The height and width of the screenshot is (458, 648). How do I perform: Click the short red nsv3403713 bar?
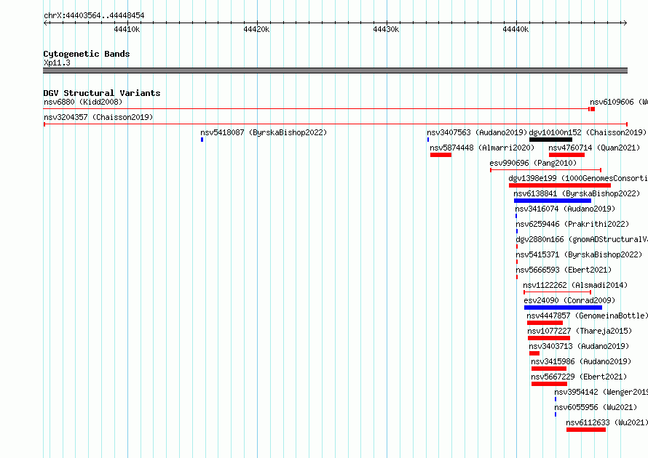coord(534,353)
